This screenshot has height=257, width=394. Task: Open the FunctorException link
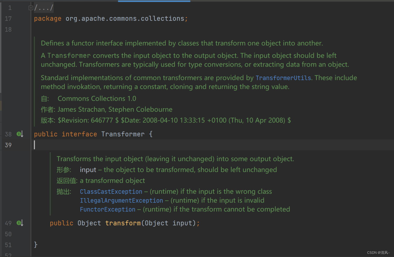108,210
